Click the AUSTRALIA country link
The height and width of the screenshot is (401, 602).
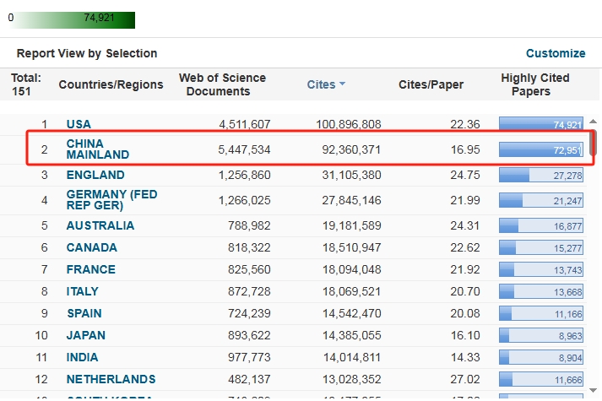100,225
